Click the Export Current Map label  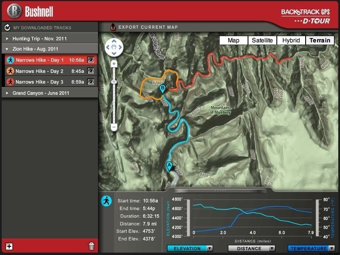148,27
